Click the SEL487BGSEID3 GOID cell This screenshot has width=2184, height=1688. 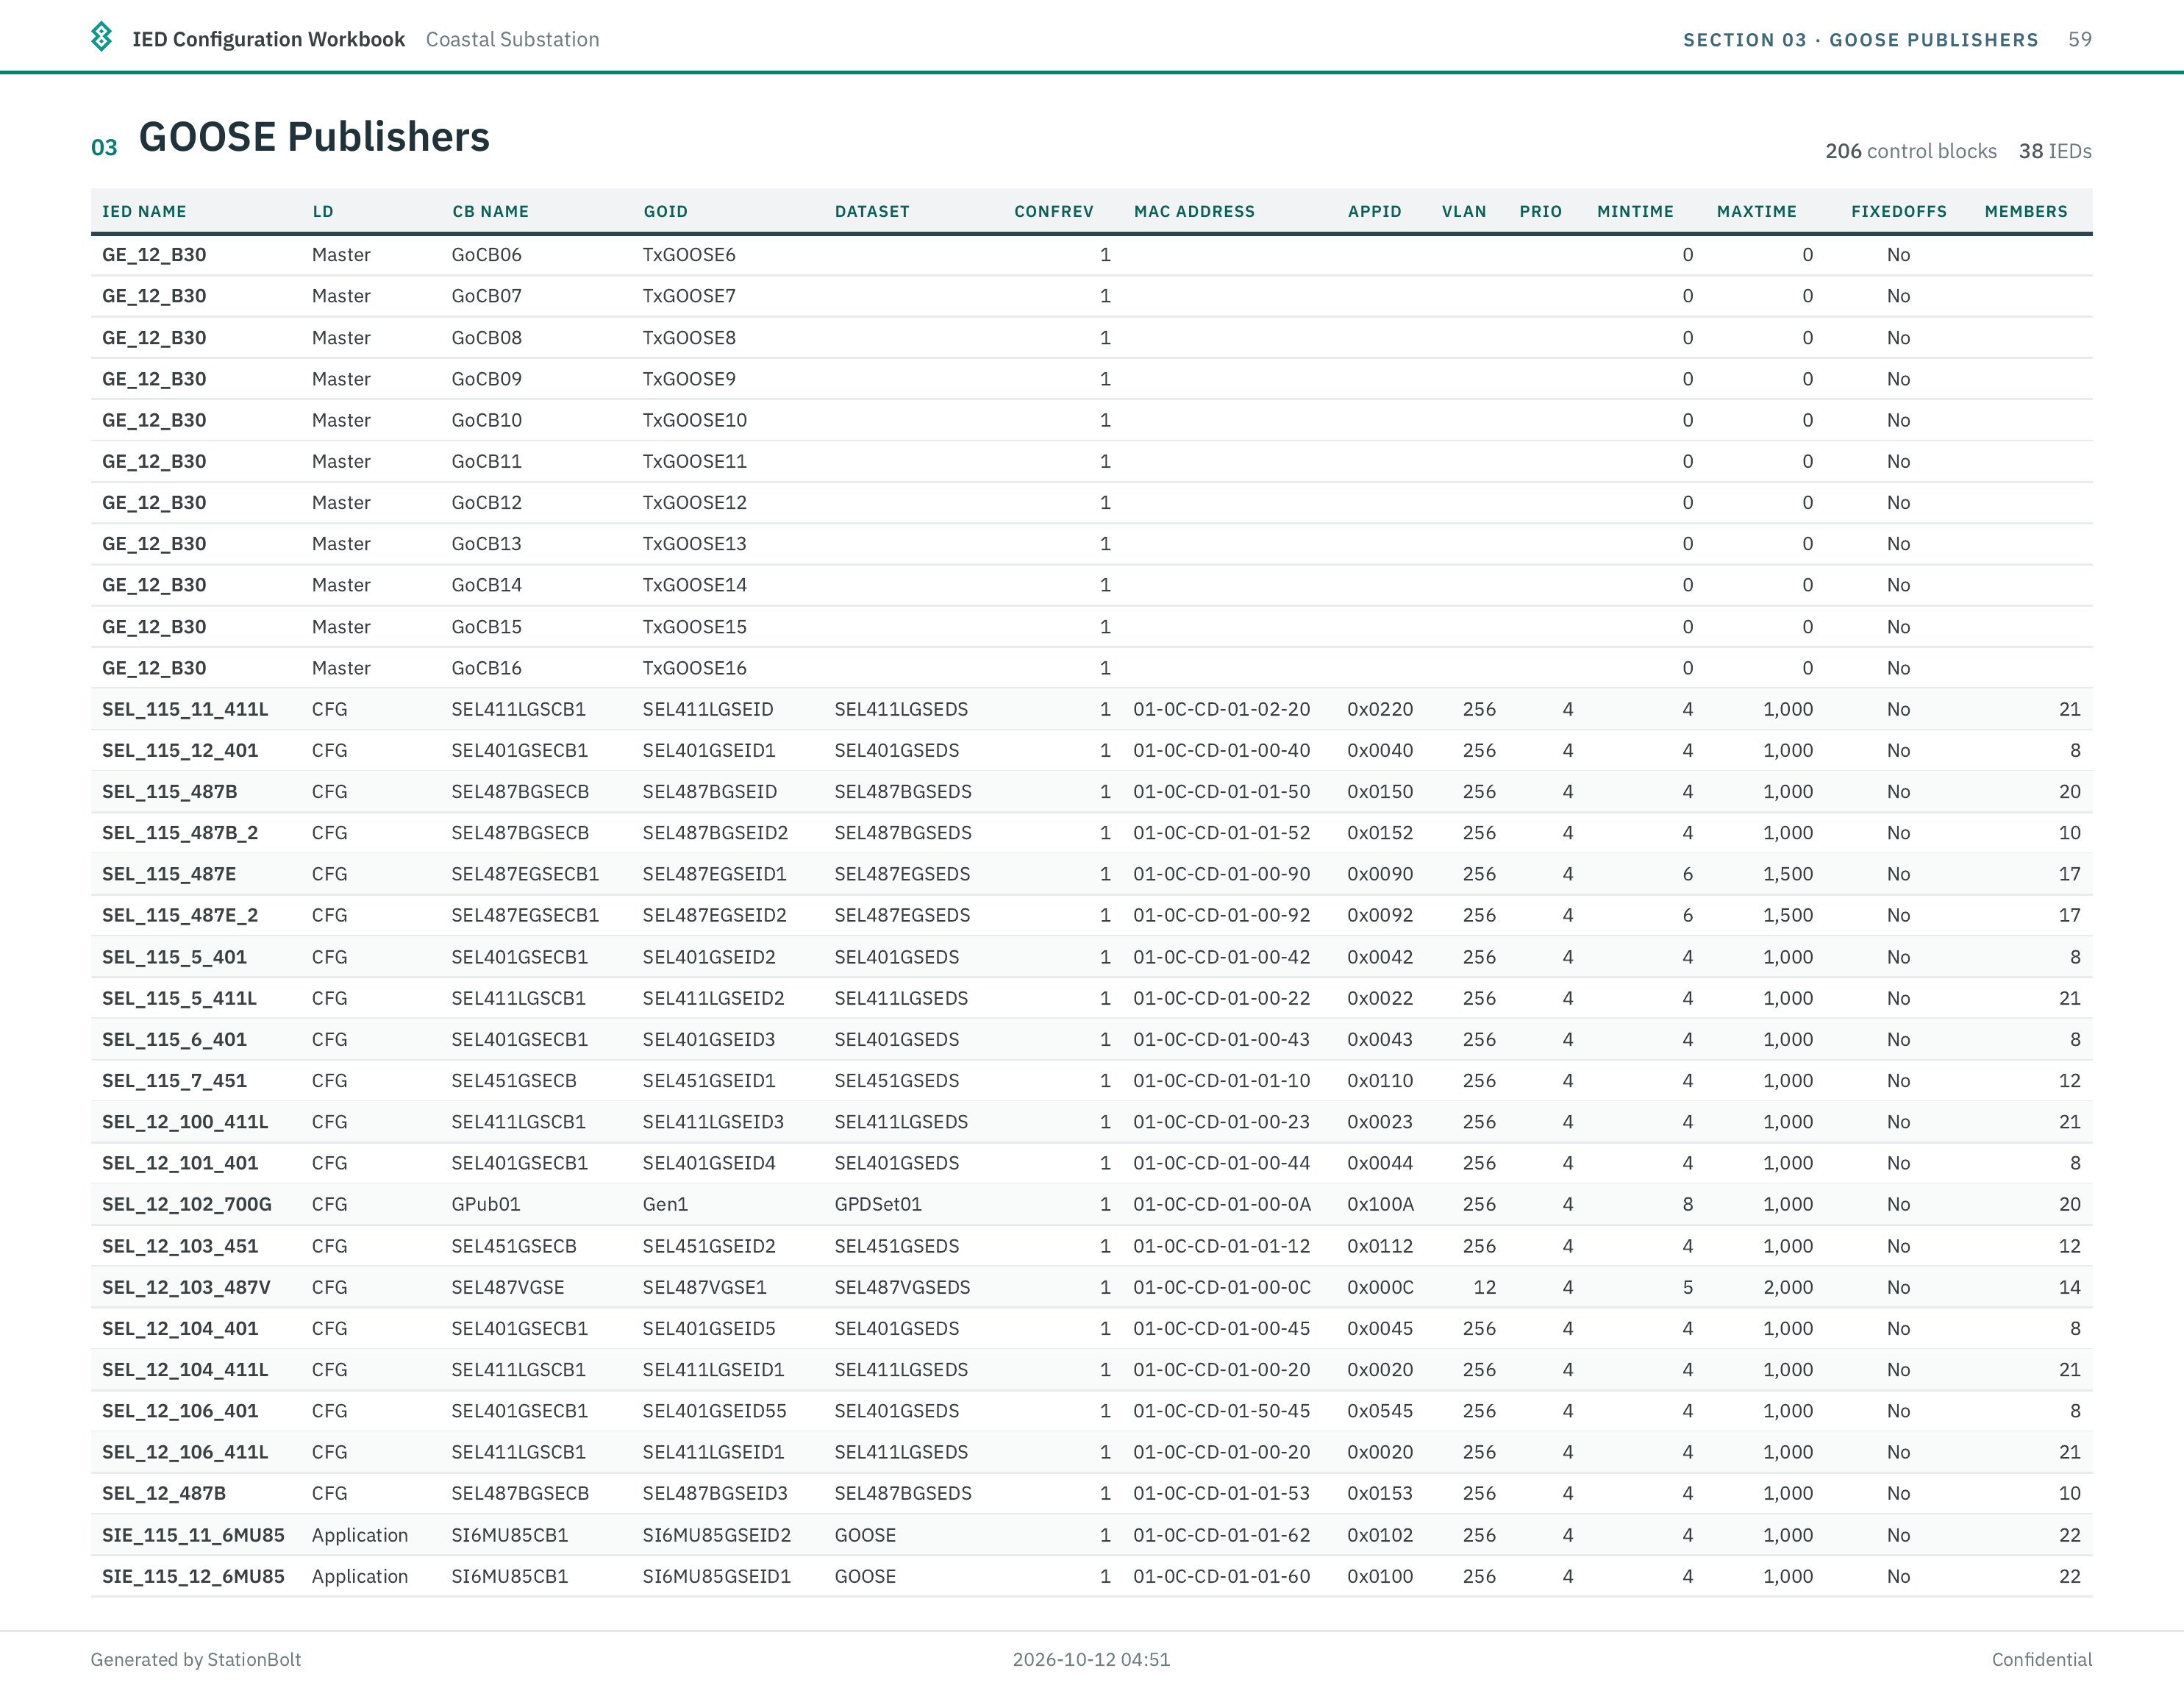pyautogui.click(x=715, y=1493)
